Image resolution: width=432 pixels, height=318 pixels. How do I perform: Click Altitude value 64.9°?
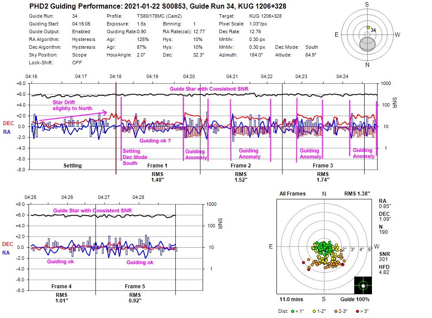(311, 55)
